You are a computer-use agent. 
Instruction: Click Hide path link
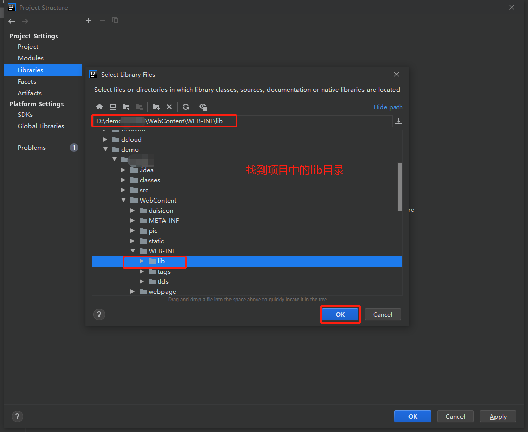(x=388, y=107)
